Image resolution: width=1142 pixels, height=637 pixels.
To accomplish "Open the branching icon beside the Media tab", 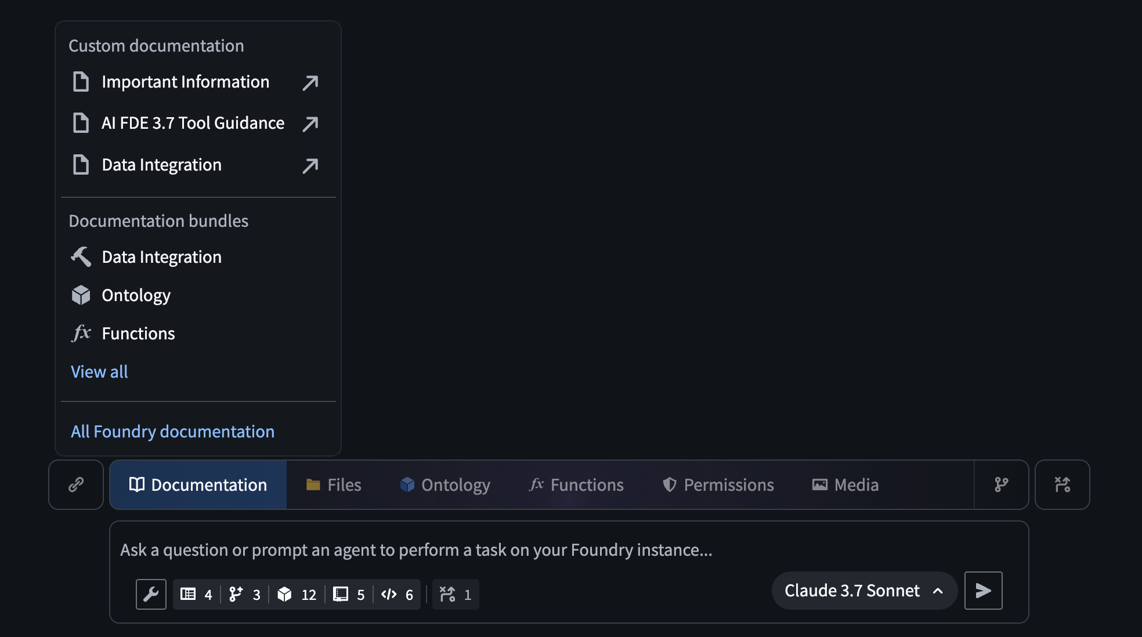I will pos(1000,484).
